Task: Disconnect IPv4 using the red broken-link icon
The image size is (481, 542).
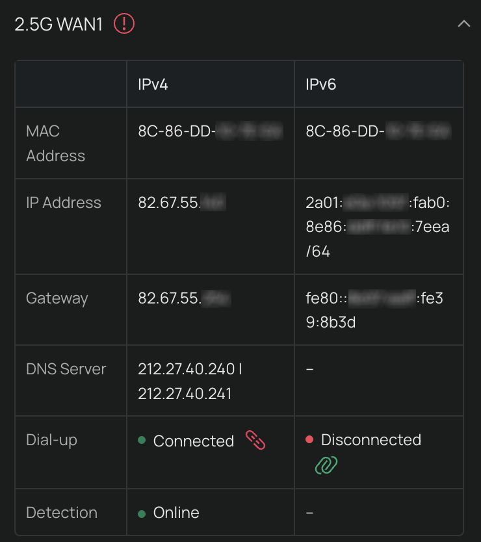Action: pyautogui.click(x=255, y=441)
